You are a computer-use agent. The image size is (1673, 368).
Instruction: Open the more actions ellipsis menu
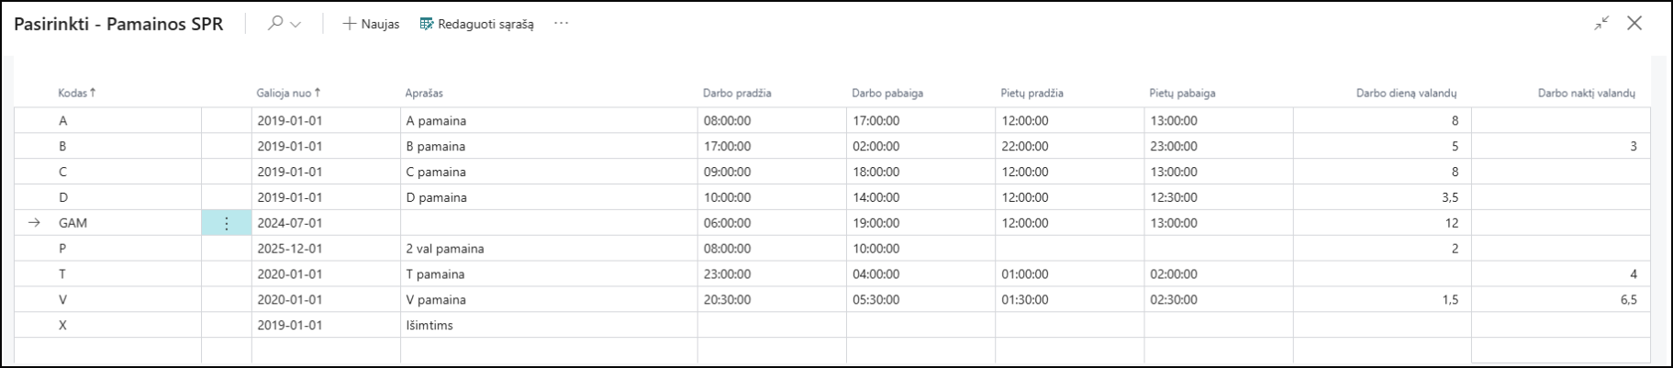point(562,24)
